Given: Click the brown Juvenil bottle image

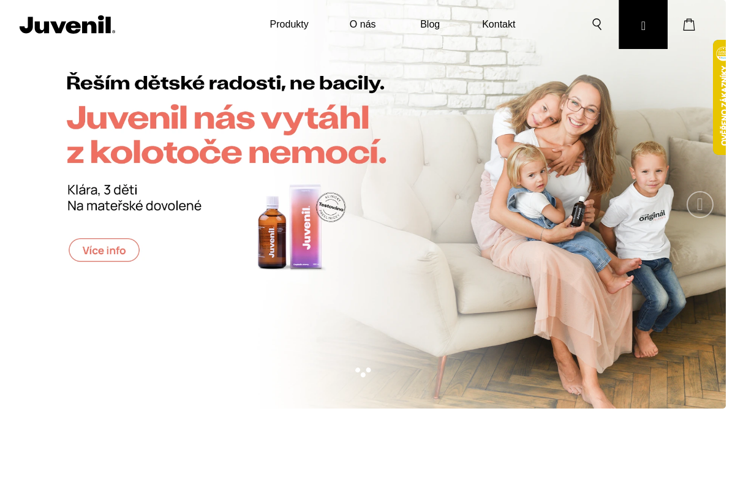Looking at the screenshot, I should pyautogui.click(x=272, y=233).
